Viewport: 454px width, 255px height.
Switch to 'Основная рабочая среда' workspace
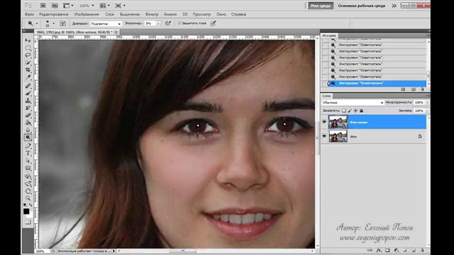point(362,6)
